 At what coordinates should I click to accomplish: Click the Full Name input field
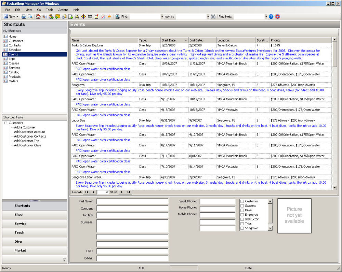132,201
